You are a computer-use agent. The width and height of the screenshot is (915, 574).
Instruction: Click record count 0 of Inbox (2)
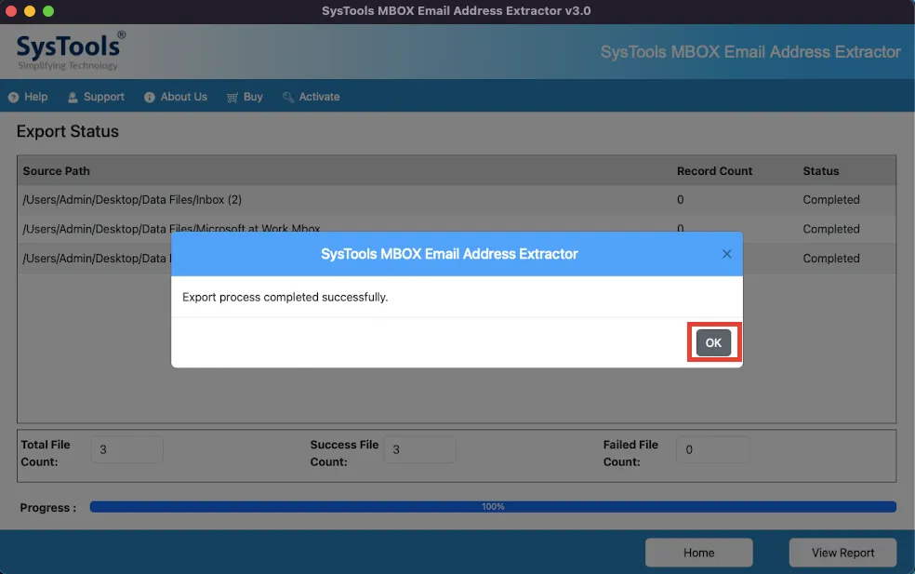(x=681, y=200)
